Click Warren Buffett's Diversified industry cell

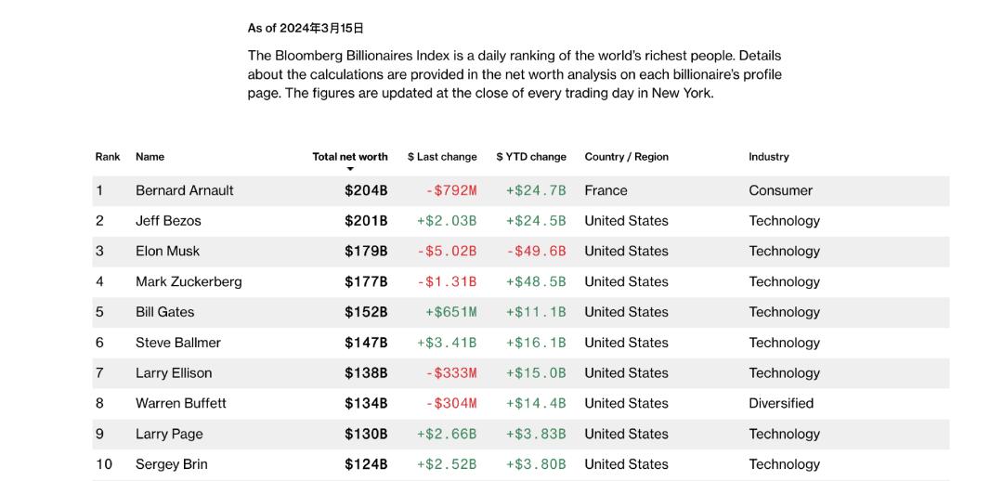pyautogui.click(x=781, y=404)
